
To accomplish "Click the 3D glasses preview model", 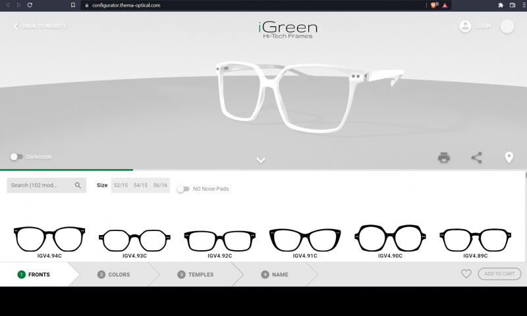I will tap(309, 97).
